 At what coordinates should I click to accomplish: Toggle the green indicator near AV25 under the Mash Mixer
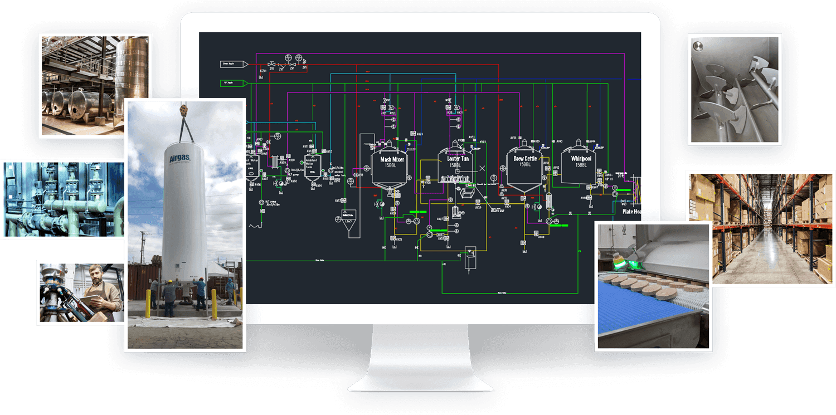point(418,212)
